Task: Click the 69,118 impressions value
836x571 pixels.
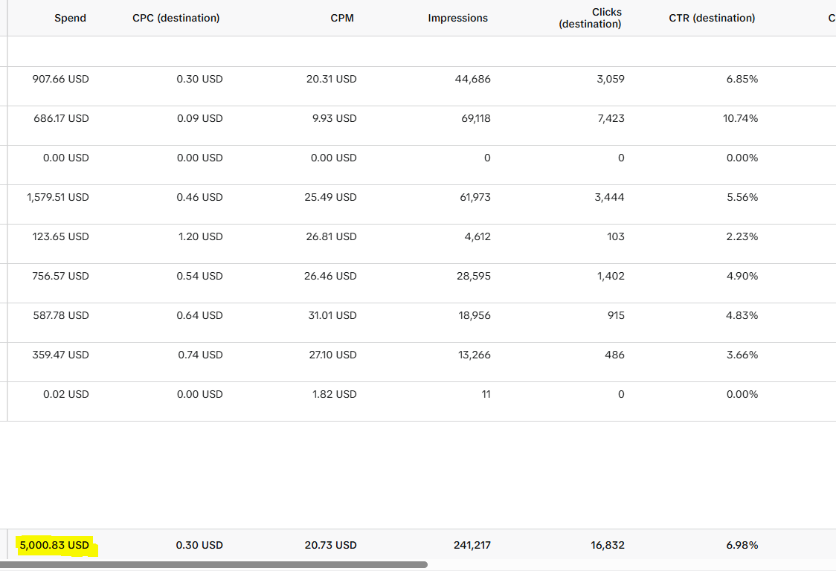Action: (475, 118)
